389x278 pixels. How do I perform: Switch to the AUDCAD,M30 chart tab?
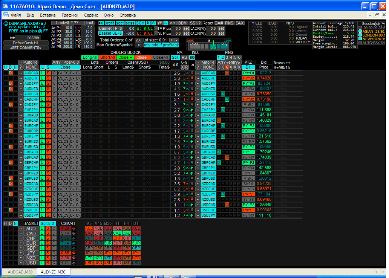pos(20,272)
